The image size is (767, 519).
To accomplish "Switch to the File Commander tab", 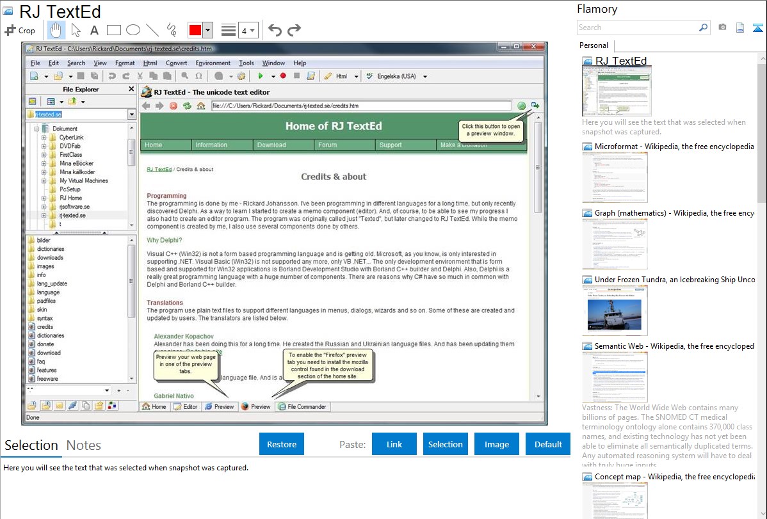I will click(x=302, y=406).
